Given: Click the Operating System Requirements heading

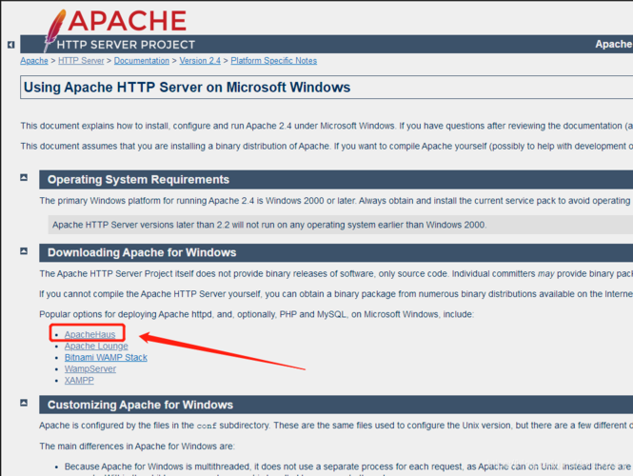Looking at the screenshot, I should pos(138,180).
